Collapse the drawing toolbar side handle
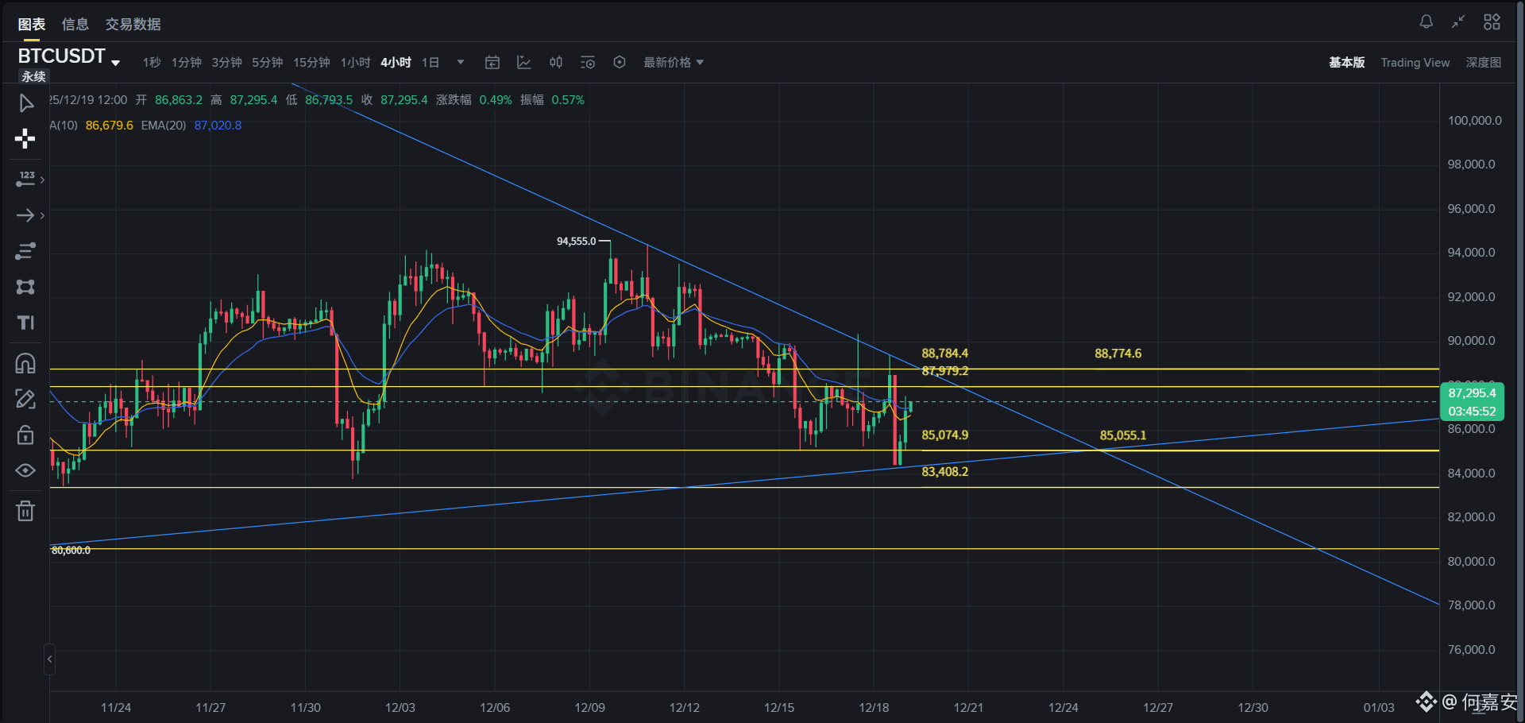The image size is (1525, 723). coord(49,659)
